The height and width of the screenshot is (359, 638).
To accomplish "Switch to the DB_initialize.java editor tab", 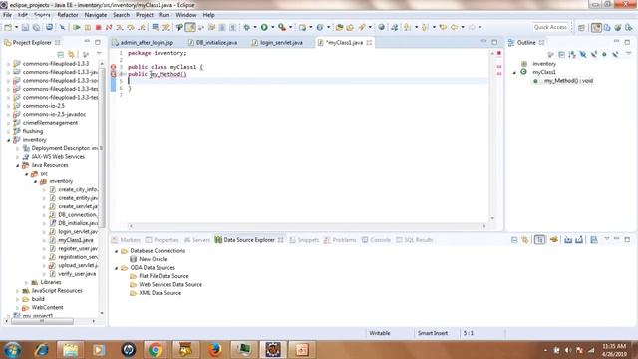I will point(212,42).
